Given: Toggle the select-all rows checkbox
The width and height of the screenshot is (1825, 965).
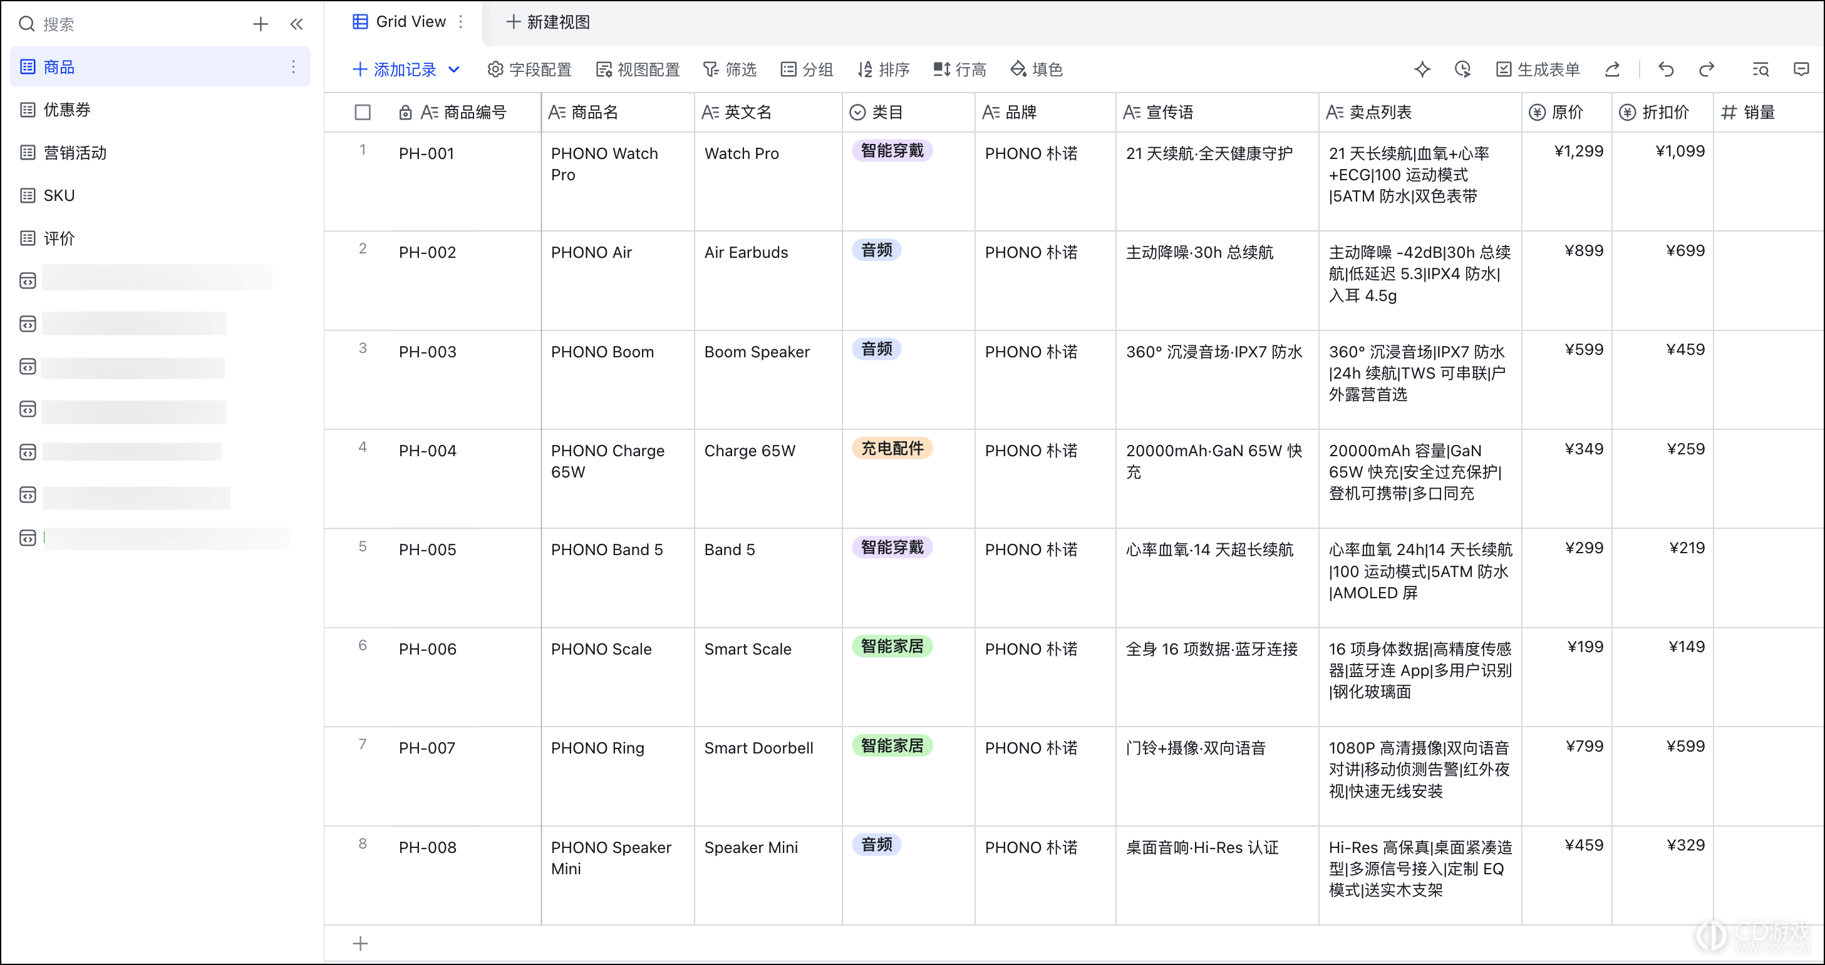Looking at the screenshot, I should 363,113.
